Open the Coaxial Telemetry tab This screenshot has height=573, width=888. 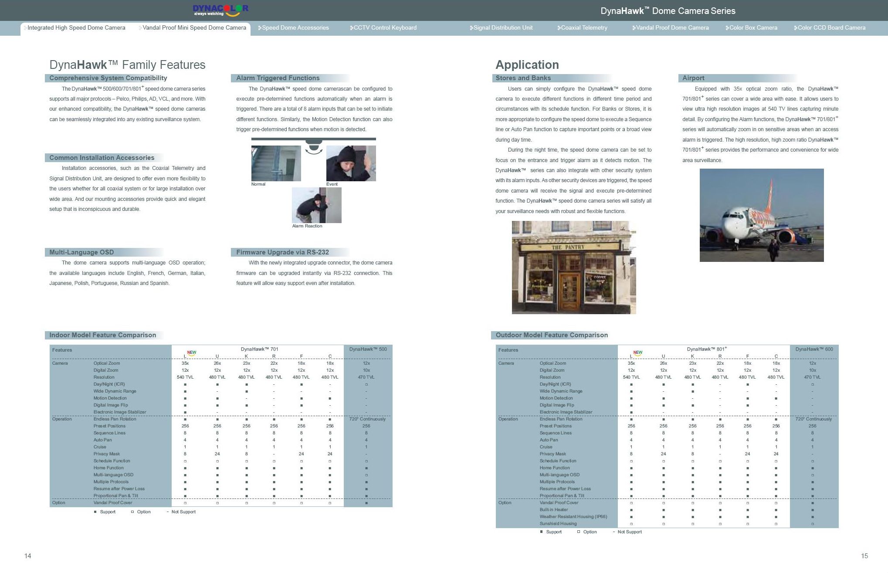(x=582, y=28)
